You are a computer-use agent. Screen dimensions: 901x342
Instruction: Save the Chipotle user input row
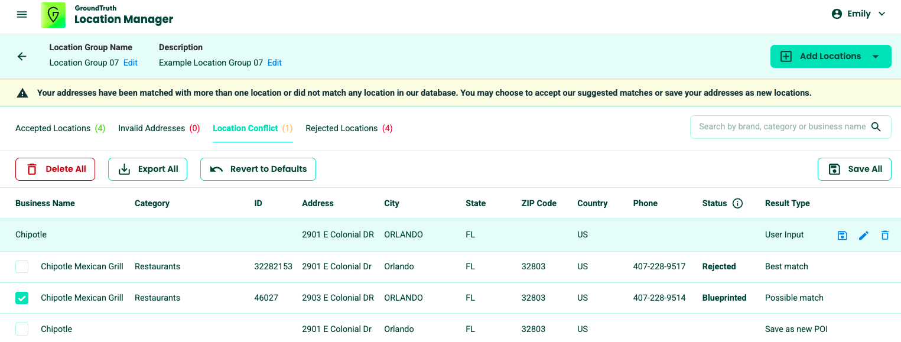[843, 235]
